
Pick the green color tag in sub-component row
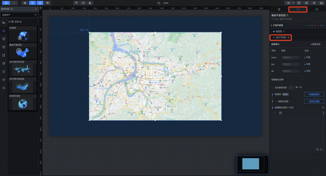click(x=312, y=25)
